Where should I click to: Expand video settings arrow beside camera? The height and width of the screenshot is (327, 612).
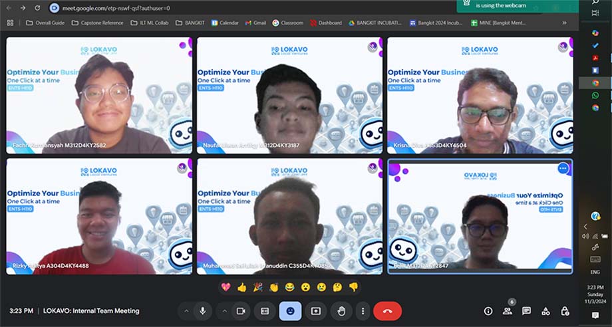pyautogui.click(x=224, y=311)
